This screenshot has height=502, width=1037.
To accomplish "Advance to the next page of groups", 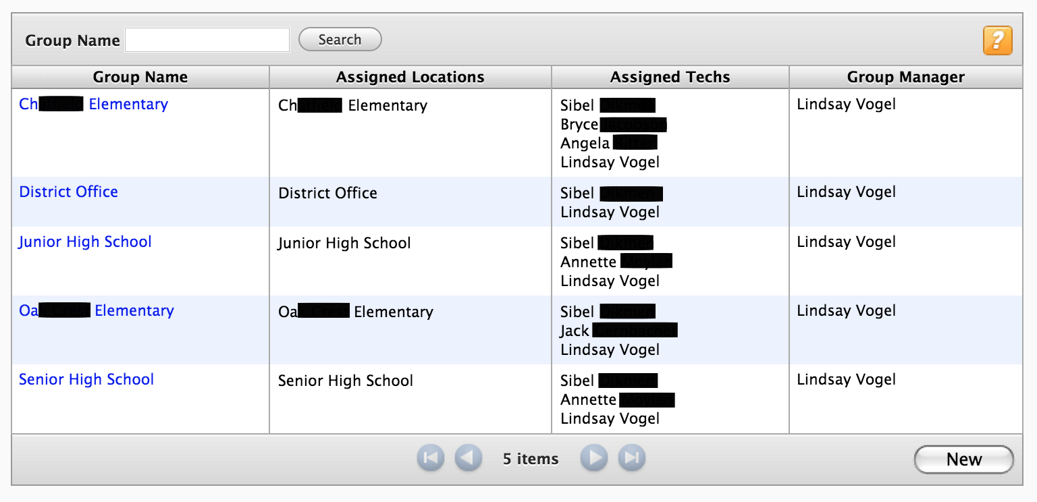I will point(593,457).
